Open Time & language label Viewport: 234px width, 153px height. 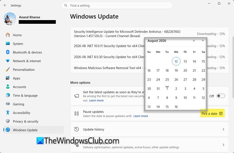(x=25, y=95)
